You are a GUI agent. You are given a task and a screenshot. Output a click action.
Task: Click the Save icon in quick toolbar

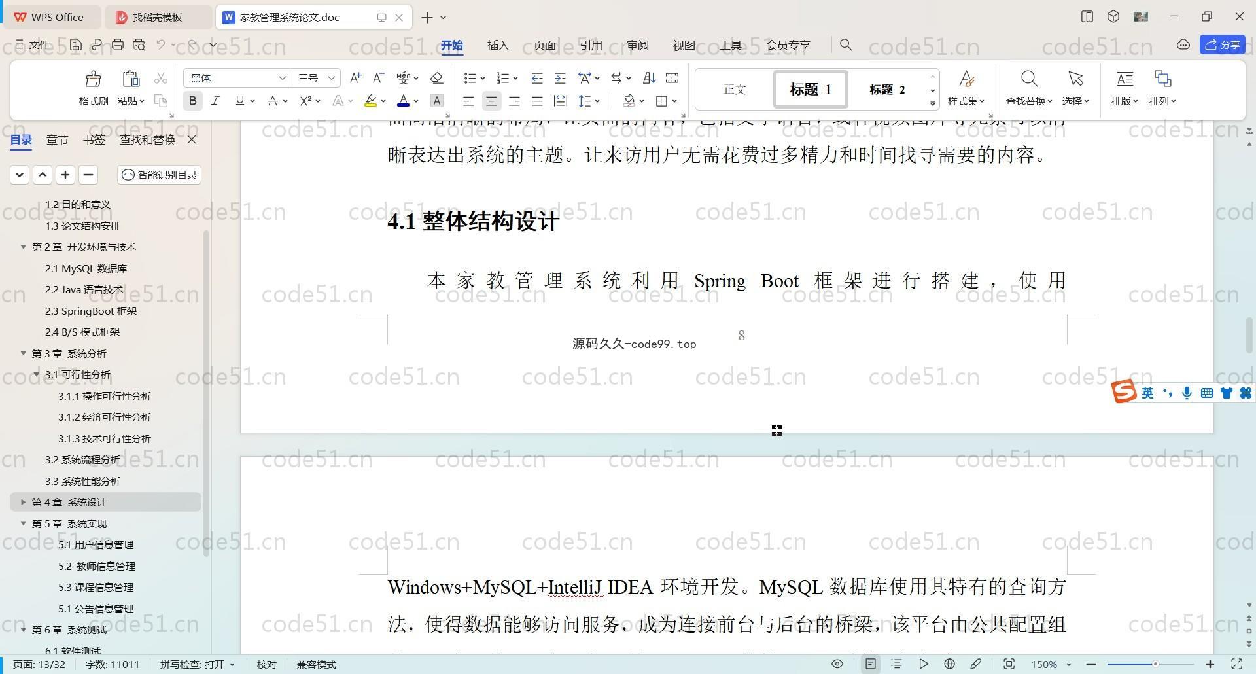pyautogui.click(x=76, y=44)
